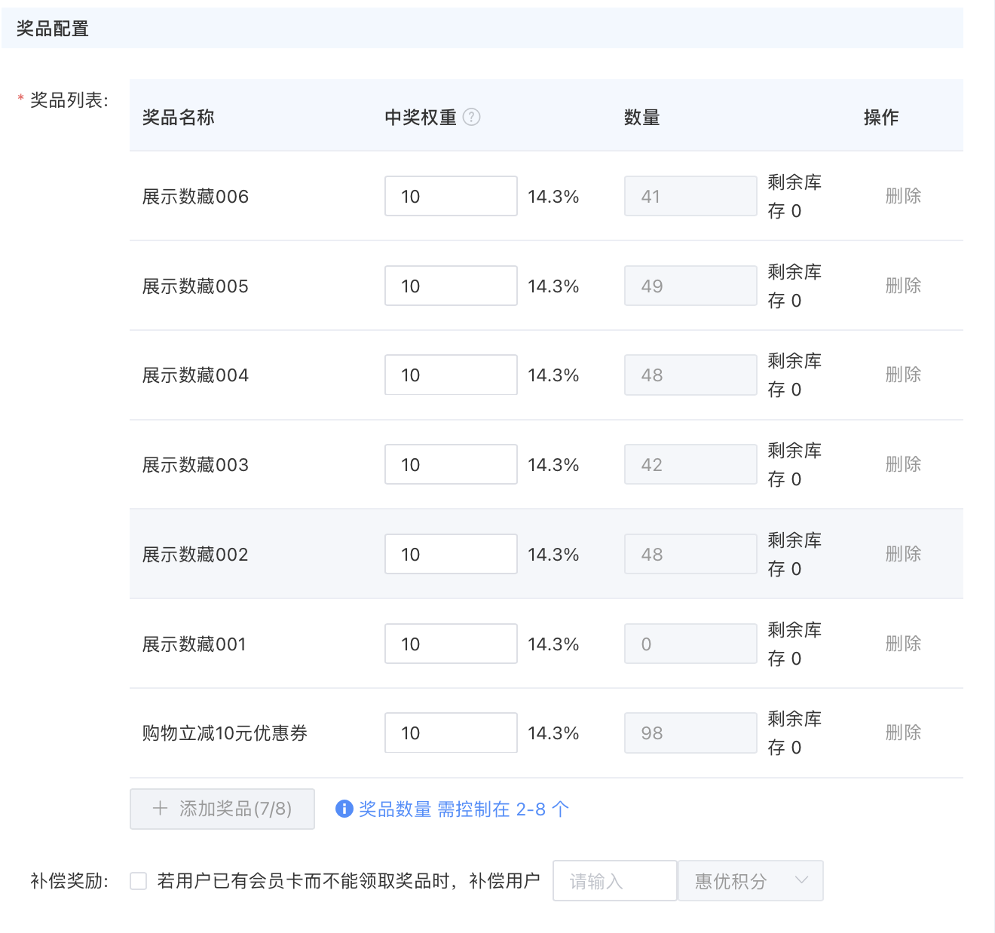995x933 pixels.
Task: Focus the weight field for 展示数藏006
Action: click(451, 196)
